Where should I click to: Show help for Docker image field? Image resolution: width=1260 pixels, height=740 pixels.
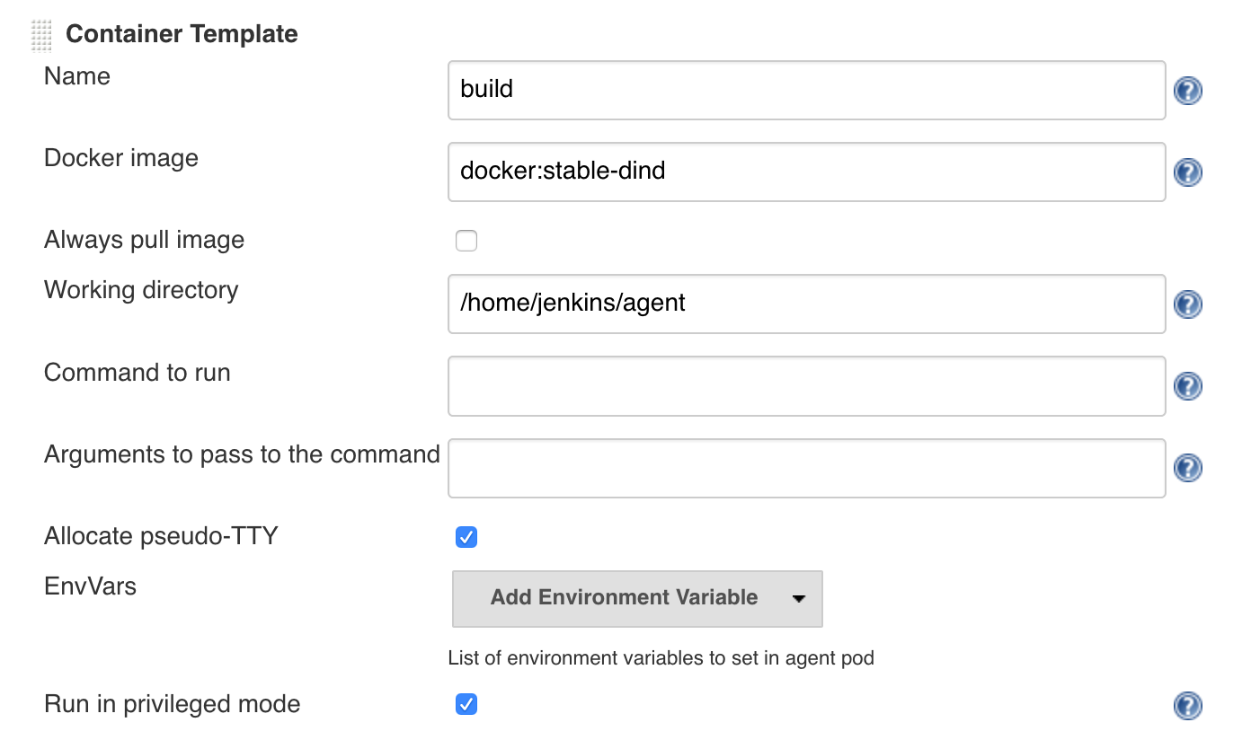(x=1187, y=172)
